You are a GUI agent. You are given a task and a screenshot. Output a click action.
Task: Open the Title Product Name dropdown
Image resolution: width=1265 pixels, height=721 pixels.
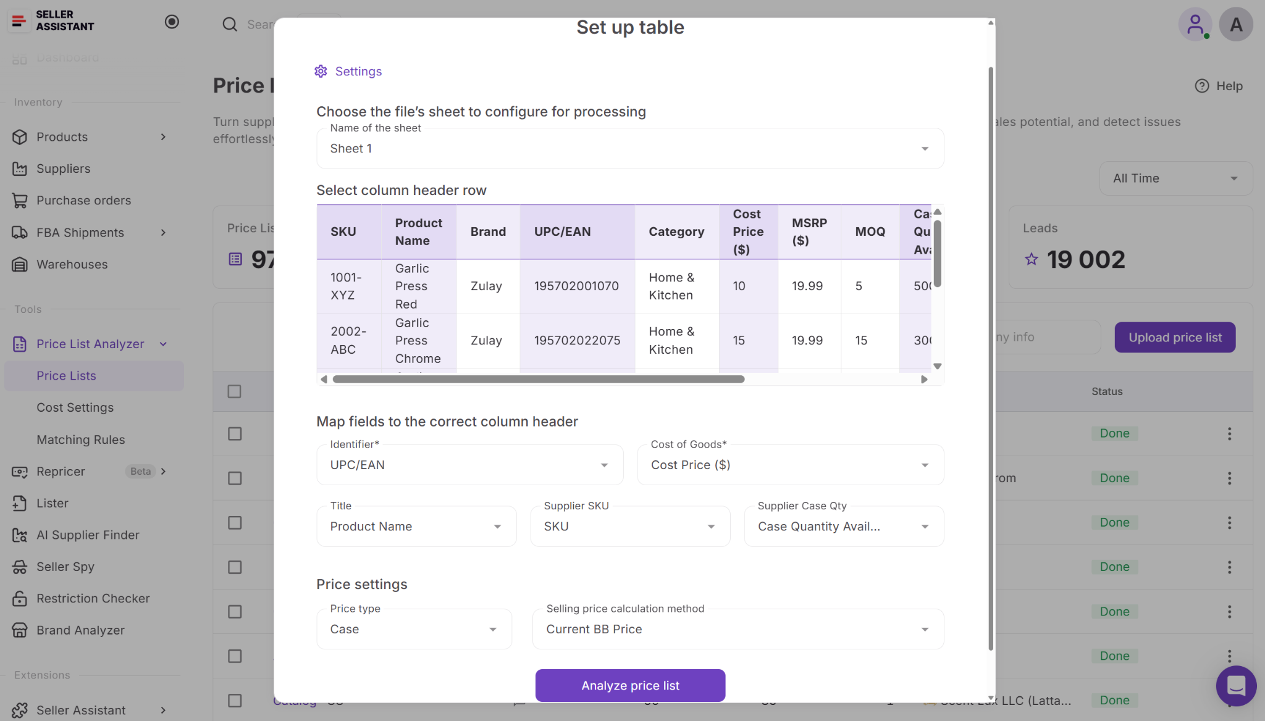416,527
